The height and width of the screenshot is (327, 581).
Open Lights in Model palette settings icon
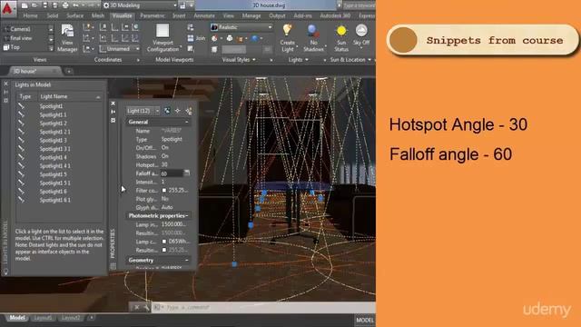6,101
